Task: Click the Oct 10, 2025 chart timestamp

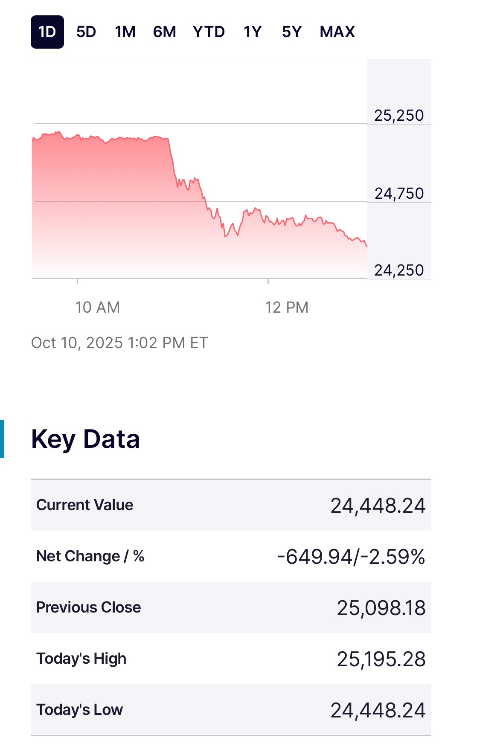Action: click(119, 343)
